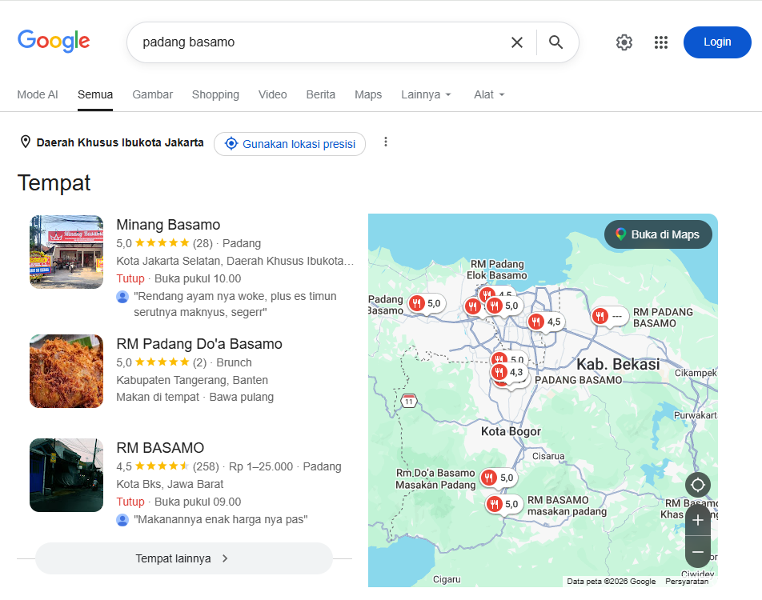The height and width of the screenshot is (600, 762).
Task: Click the Daerah Khusus Ibukota Jakarta text
Action: [x=120, y=142]
